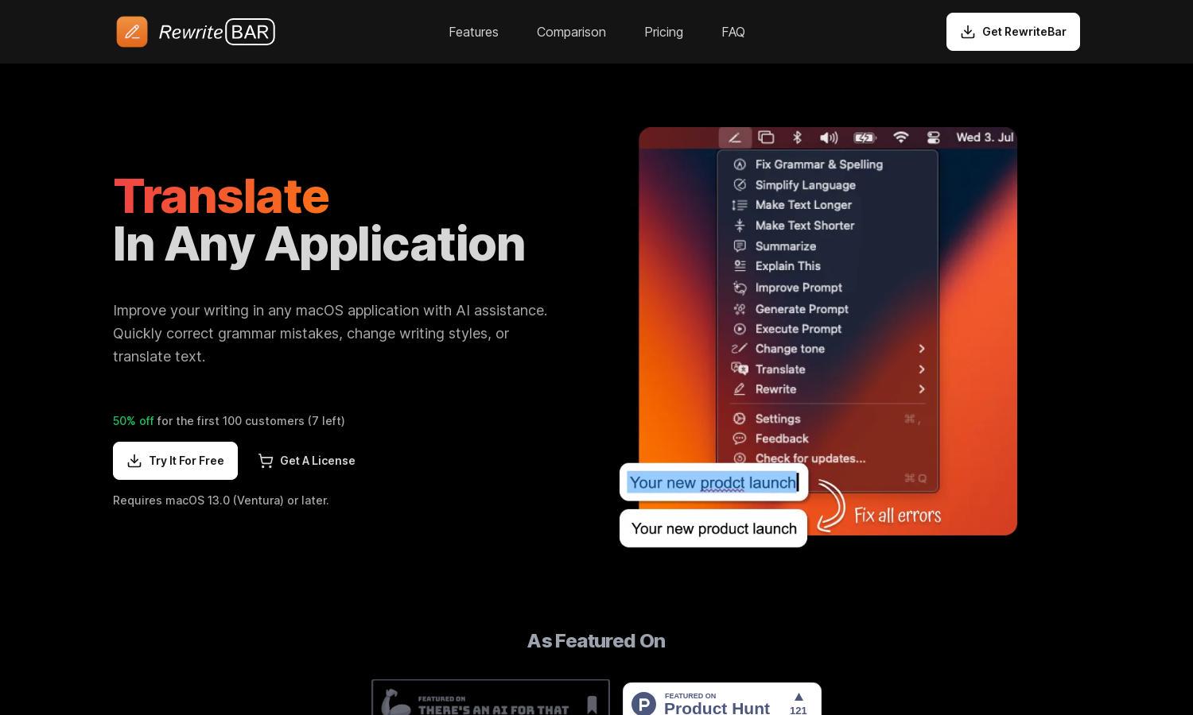This screenshot has height=715, width=1193.
Task: Go to the Pricing nav link
Action: (x=663, y=32)
